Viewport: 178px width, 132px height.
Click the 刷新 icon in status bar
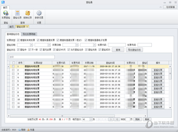pyautogui.click(x=21, y=130)
